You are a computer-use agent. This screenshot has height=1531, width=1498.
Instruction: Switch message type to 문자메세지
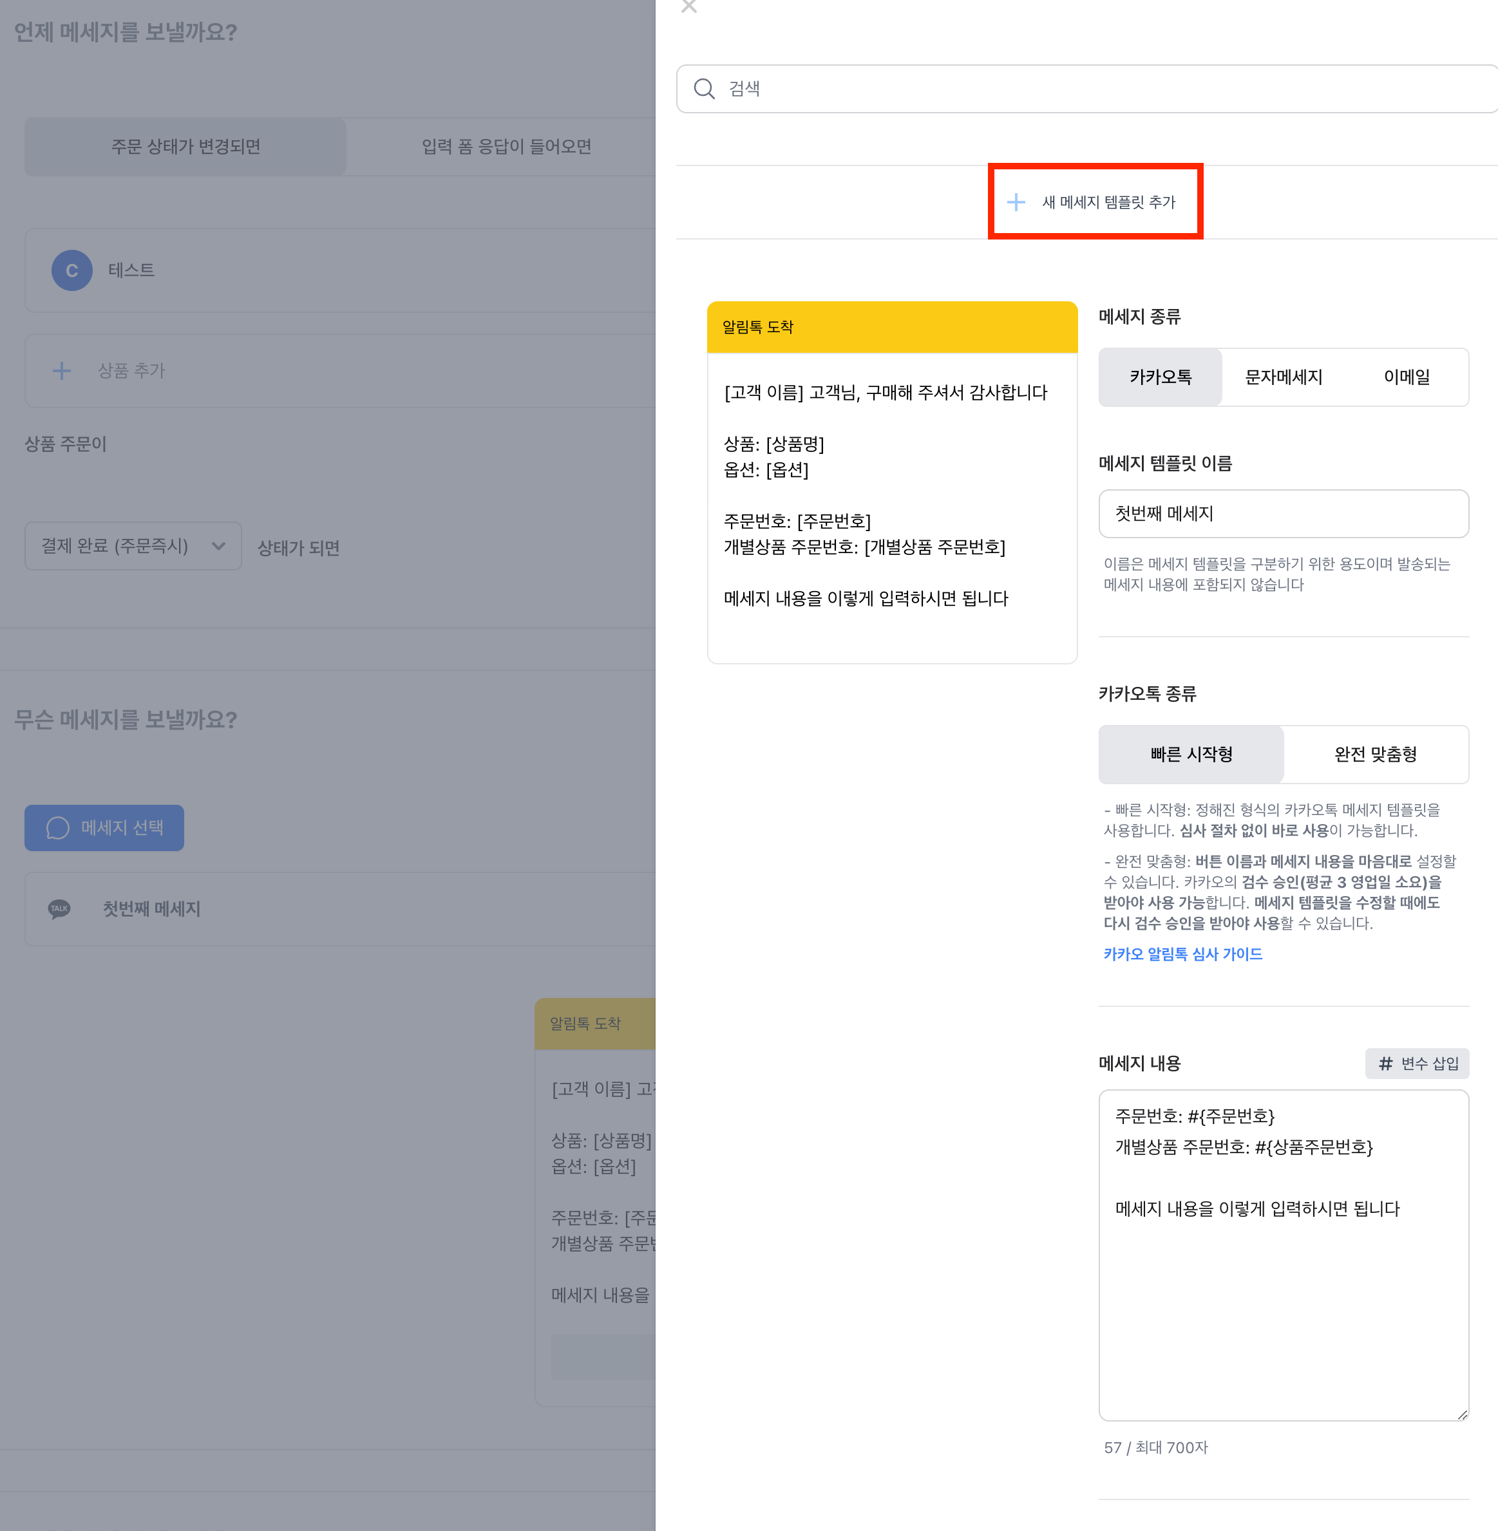coord(1283,377)
